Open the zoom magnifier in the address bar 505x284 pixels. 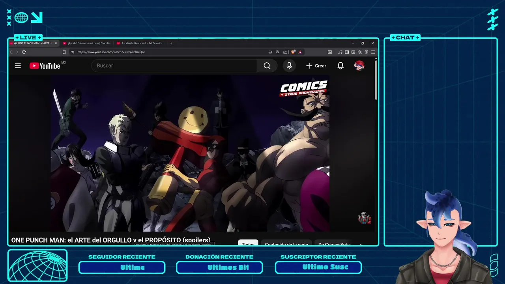[x=277, y=52]
